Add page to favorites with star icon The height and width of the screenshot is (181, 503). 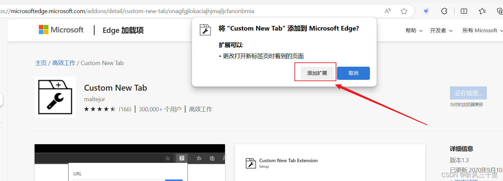coord(404,11)
